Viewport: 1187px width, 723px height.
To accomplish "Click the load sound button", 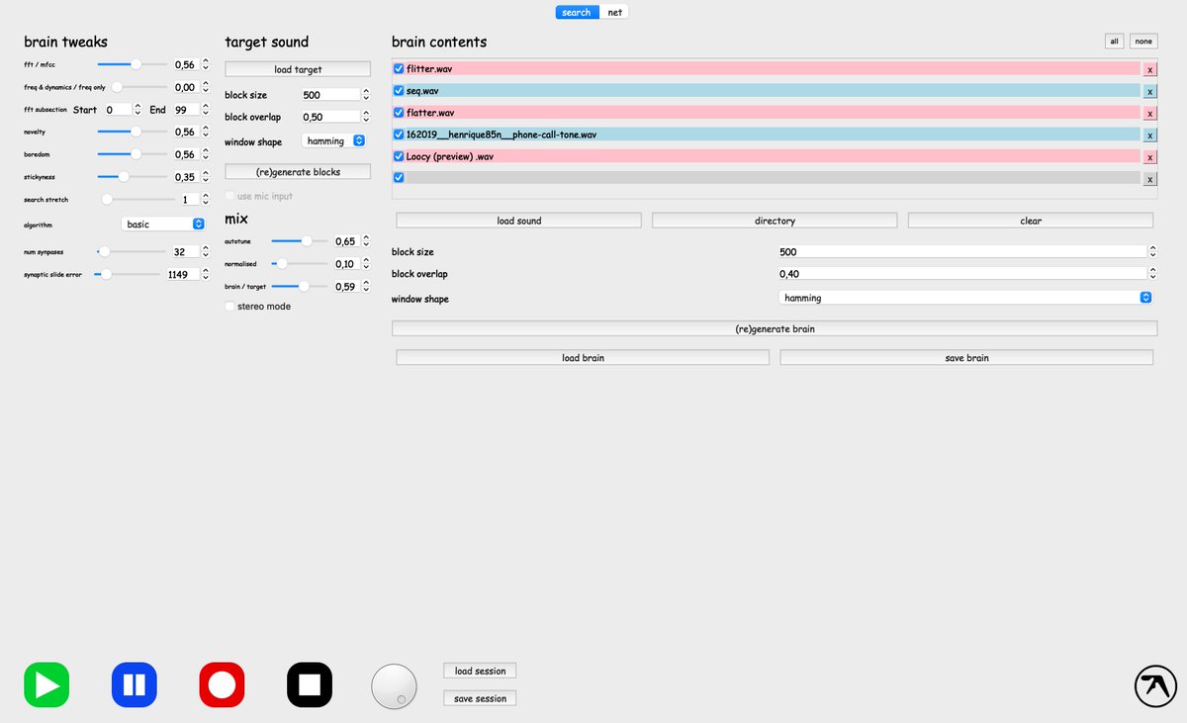I will click(x=518, y=221).
